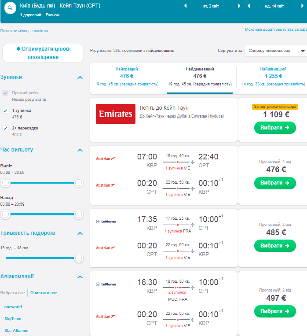Screen dimensions: 307x336
Task: Collapse the Зупинки filter section
Action: coord(80,78)
